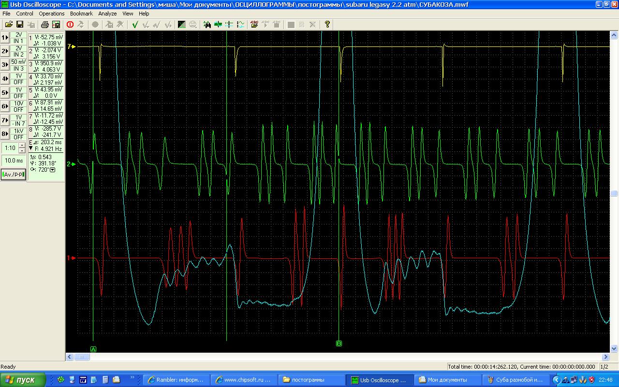619x387 pixels.
Task: Toggle channel 1 button
Action: pyautogui.click(x=5, y=37)
